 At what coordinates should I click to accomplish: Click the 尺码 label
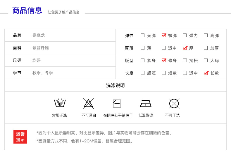click(x=17, y=60)
